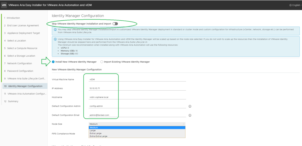Screen dimensions: 302x146
Task: Click the globe language icon
Action: [290, 5]
